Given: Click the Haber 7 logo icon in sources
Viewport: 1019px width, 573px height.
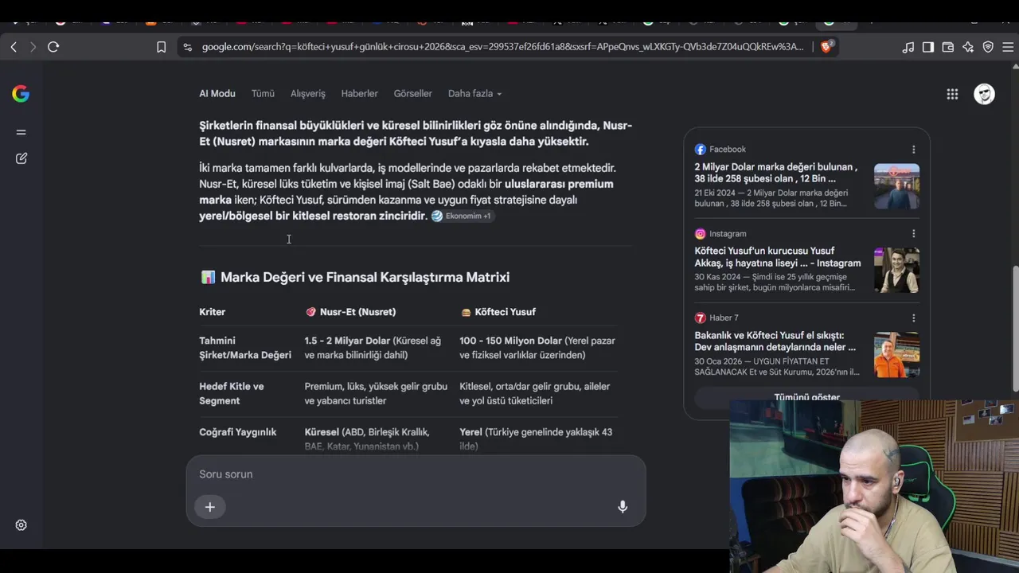Looking at the screenshot, I should [x=701, y=318].
